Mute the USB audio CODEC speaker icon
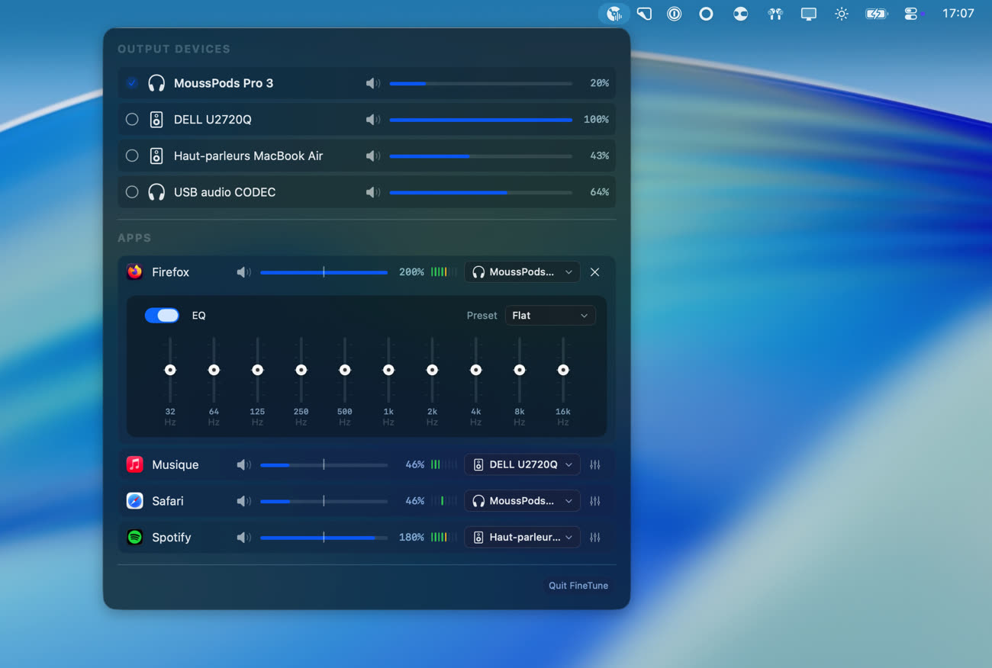Viewport: 992px width, 668px height. coord(372,192)
